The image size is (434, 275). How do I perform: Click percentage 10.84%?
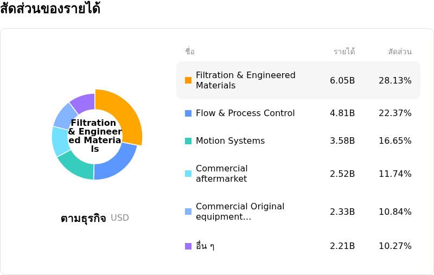point(395,212)
